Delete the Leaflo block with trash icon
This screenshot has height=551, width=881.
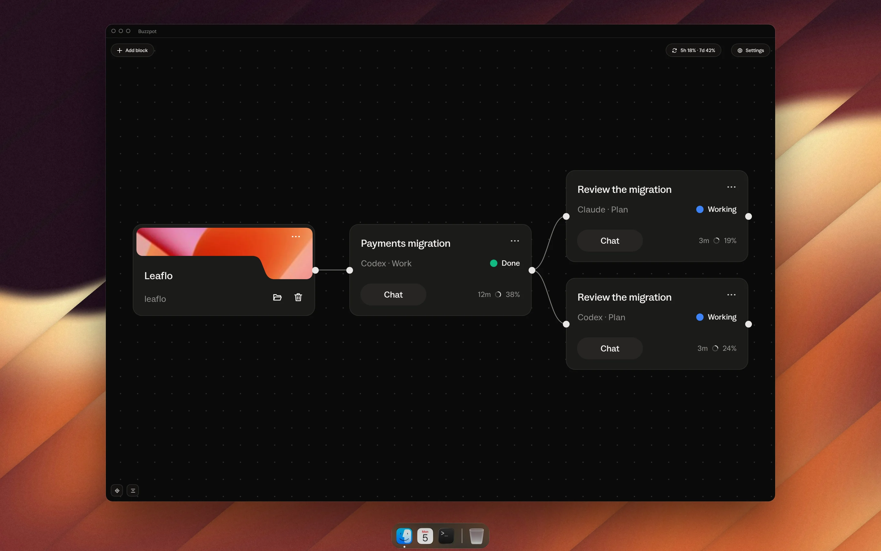(298, 297)
